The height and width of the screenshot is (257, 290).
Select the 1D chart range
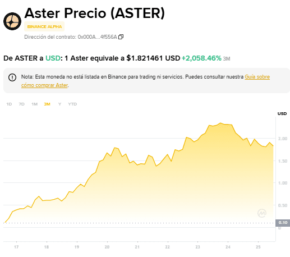(9, 104)
